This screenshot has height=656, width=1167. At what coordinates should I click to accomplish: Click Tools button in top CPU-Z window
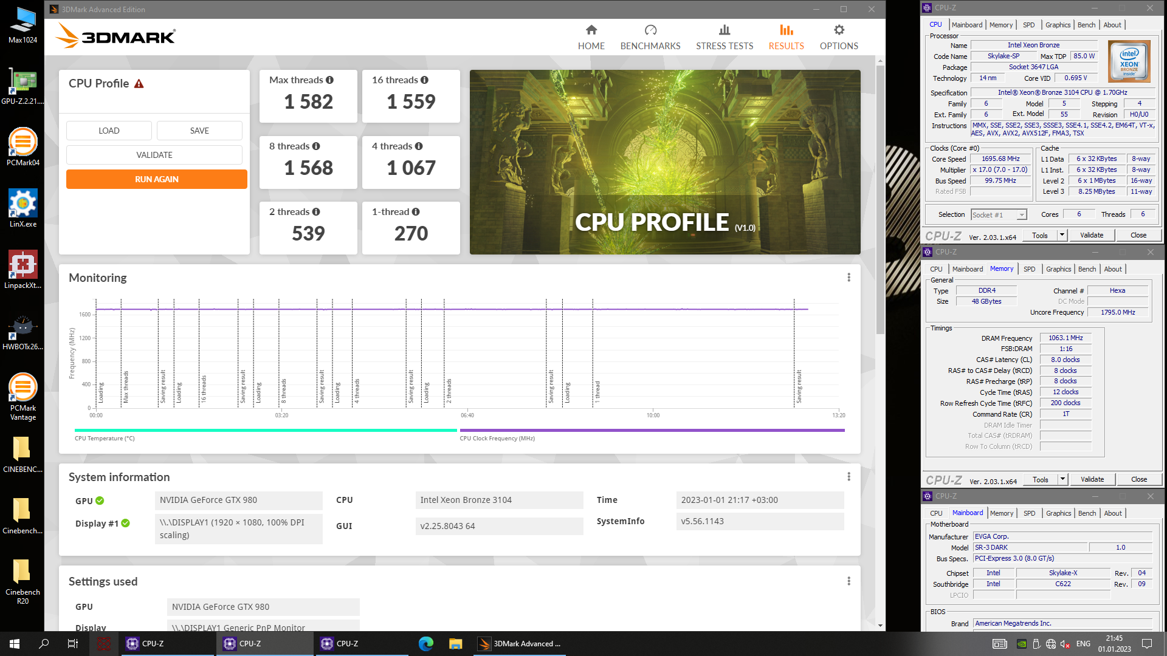point(1040,235)
